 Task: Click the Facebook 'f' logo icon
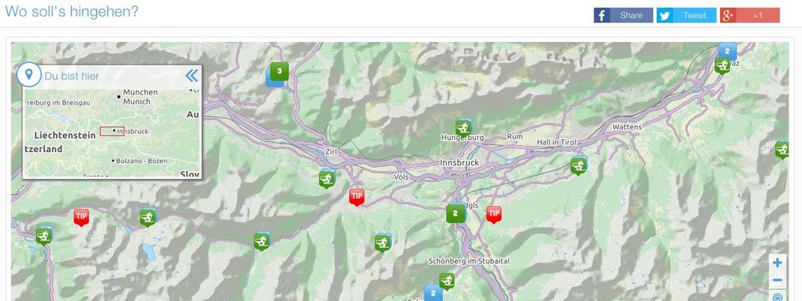[602, 15]
